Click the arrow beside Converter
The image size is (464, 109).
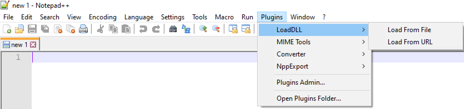click(x=363, y=54)
